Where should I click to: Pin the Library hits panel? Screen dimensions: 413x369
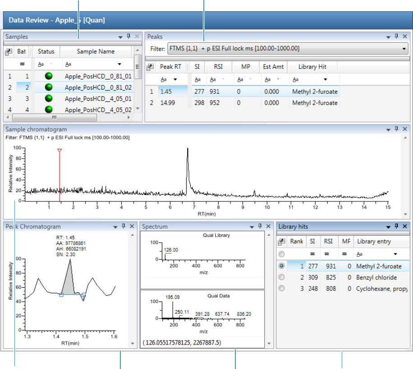click(x=397, y=226)
